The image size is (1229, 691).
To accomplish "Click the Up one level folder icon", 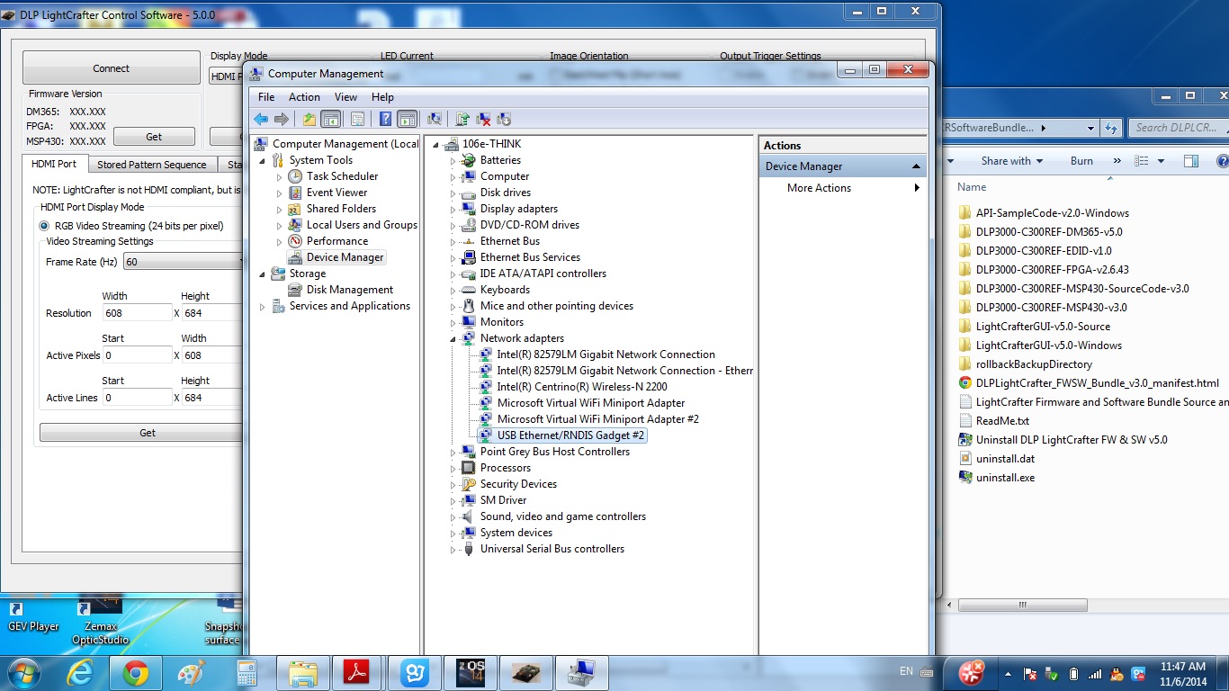I will point(309,119).
